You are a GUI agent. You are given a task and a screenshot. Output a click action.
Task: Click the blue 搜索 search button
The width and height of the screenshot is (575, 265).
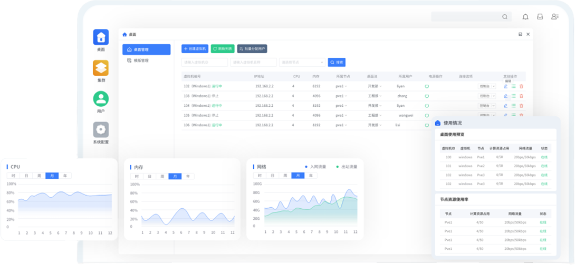(x=337, y=62)
